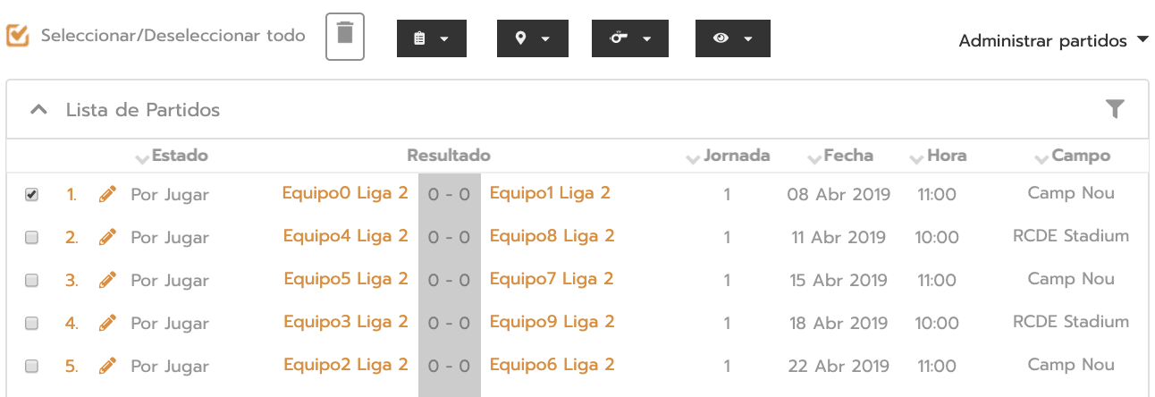Click the pencil icon on match 3

[107, 280]
